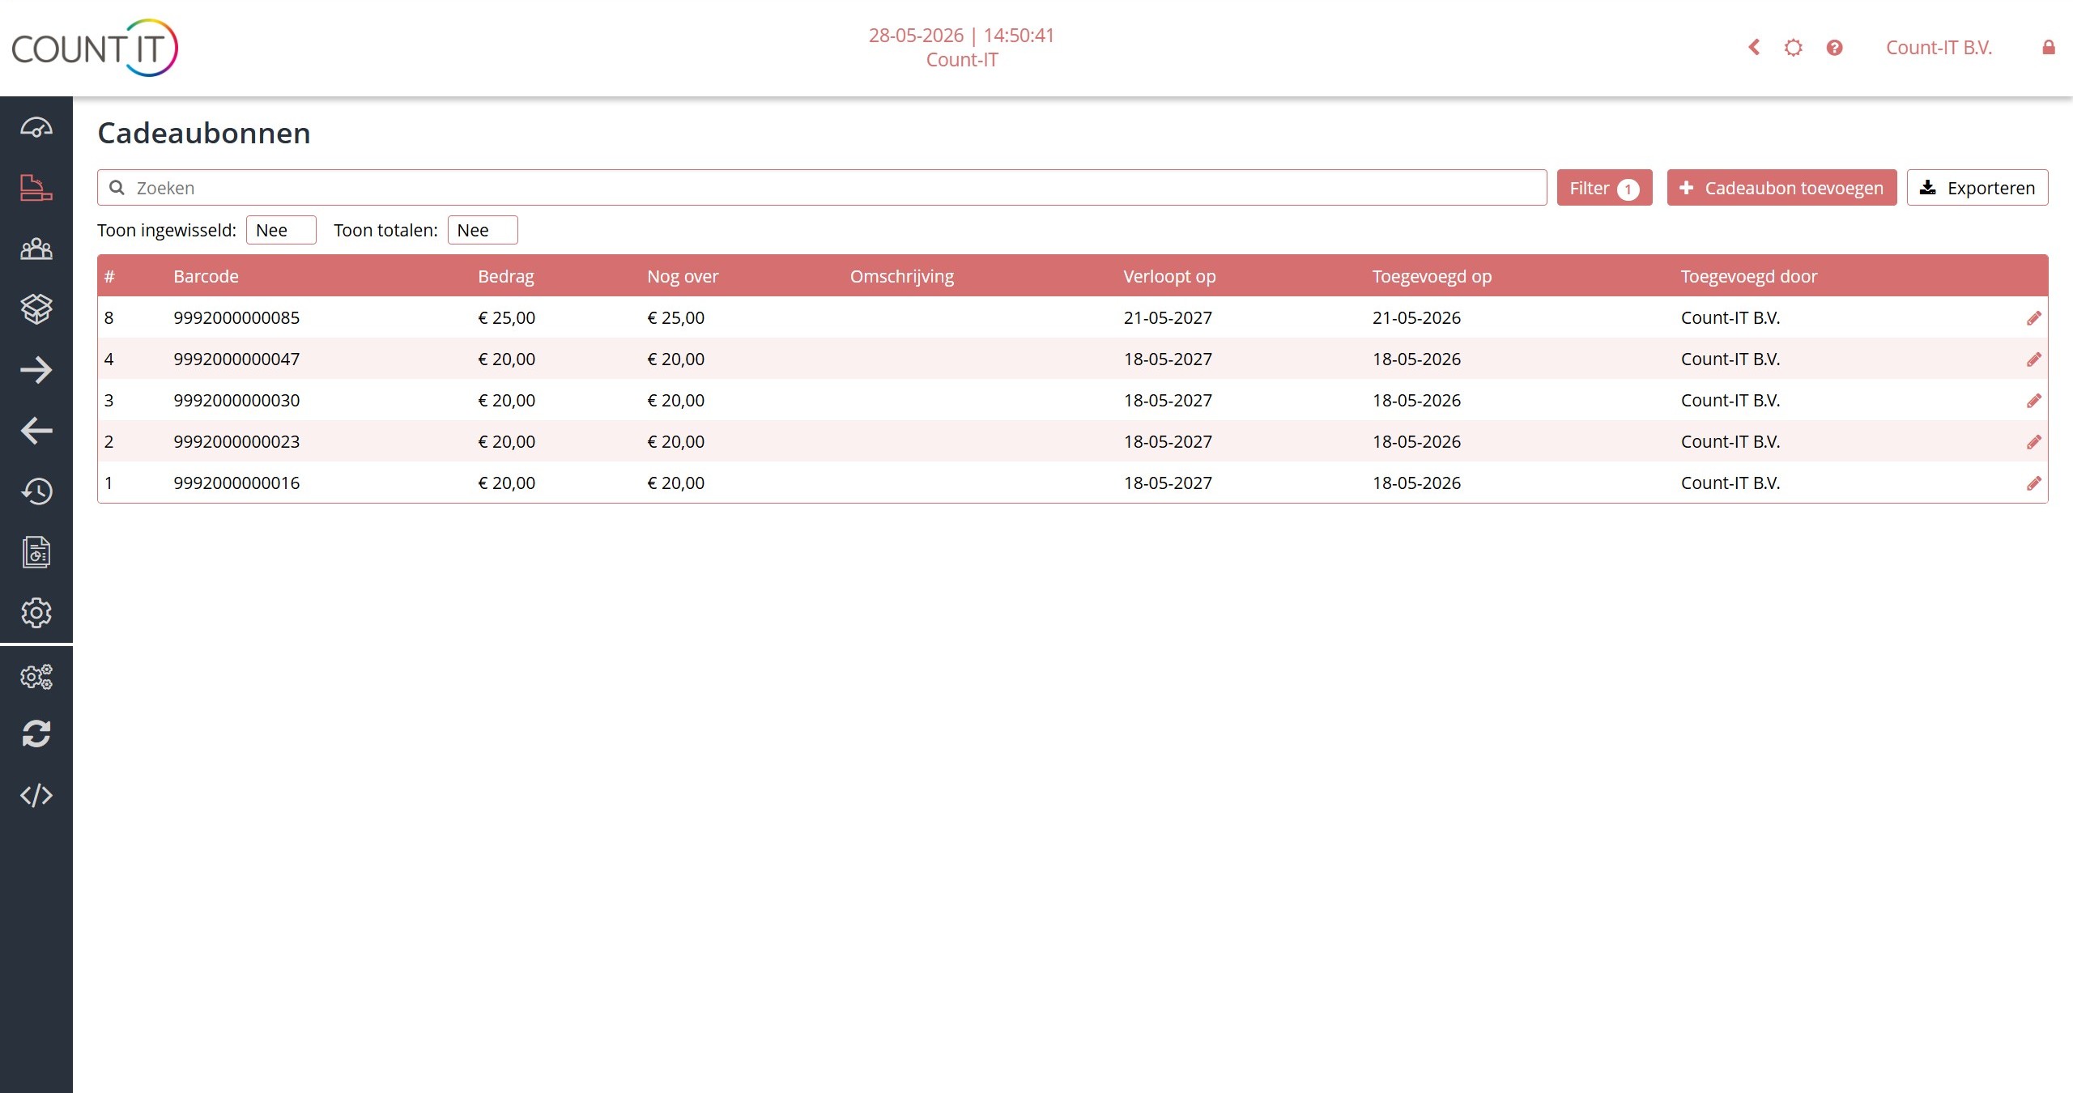Screen dimensions: 2073x1093
Task: Open the single gear settings icon
Action: pyautogui.click(x=36, y=613)
